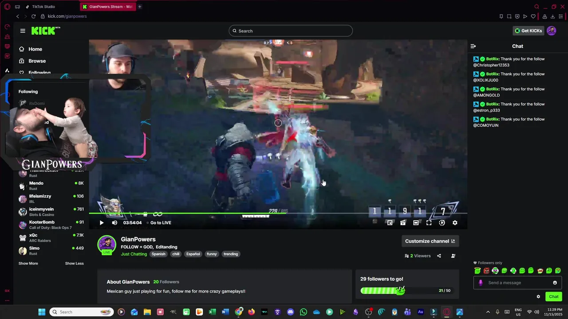Open the clock showing 11:29 PM
Screen dimensions: 568x319
pyautogui.click(x=554, y=312)
